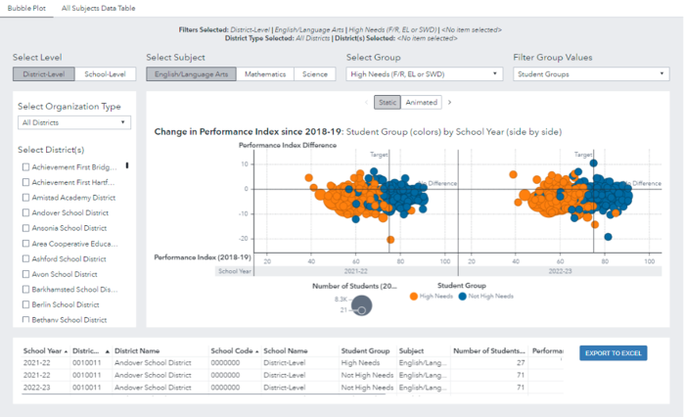This screenshot has width=685, height=417.
Task: Select School-Level toggle button
Action: point(105,74)
